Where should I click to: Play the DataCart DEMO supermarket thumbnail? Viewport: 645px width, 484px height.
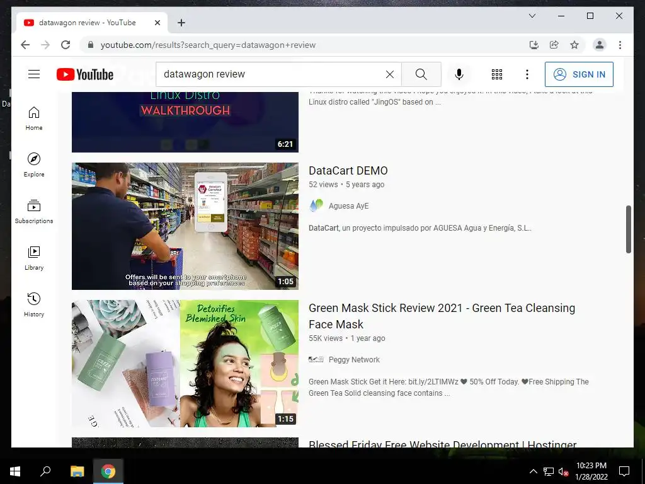coord(185,226)
